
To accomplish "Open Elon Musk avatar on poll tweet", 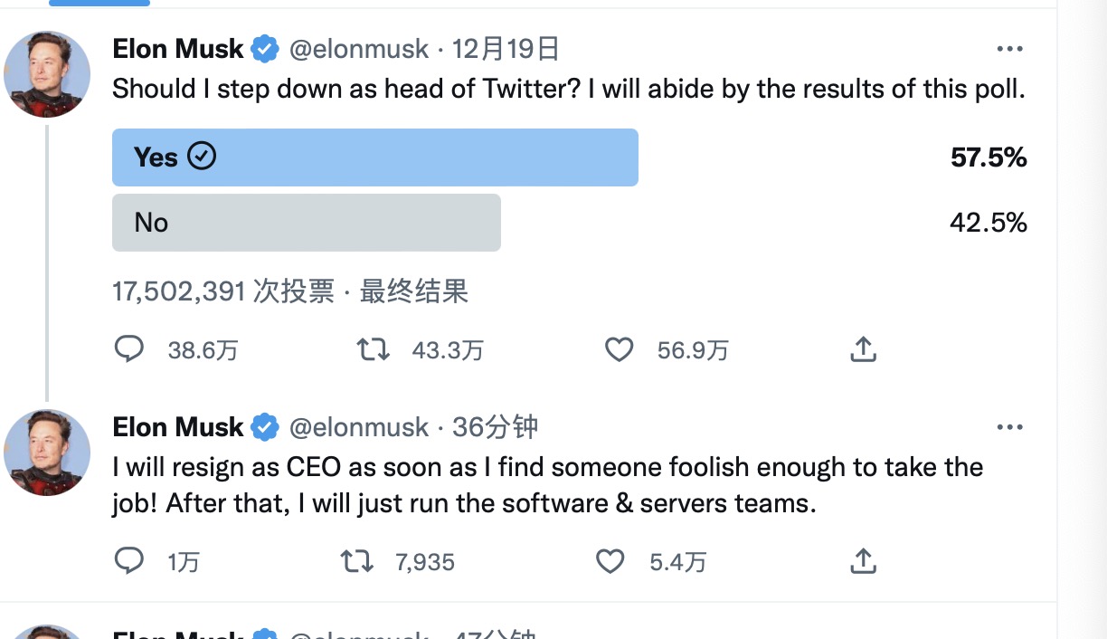I will [x=47, y=74].
